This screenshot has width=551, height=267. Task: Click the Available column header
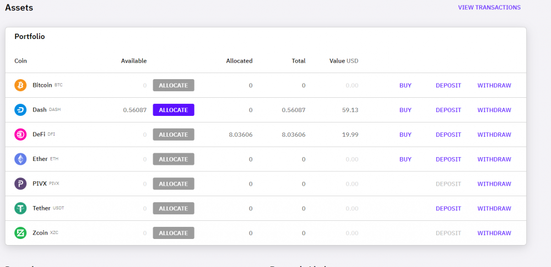(x=133, y=61)
